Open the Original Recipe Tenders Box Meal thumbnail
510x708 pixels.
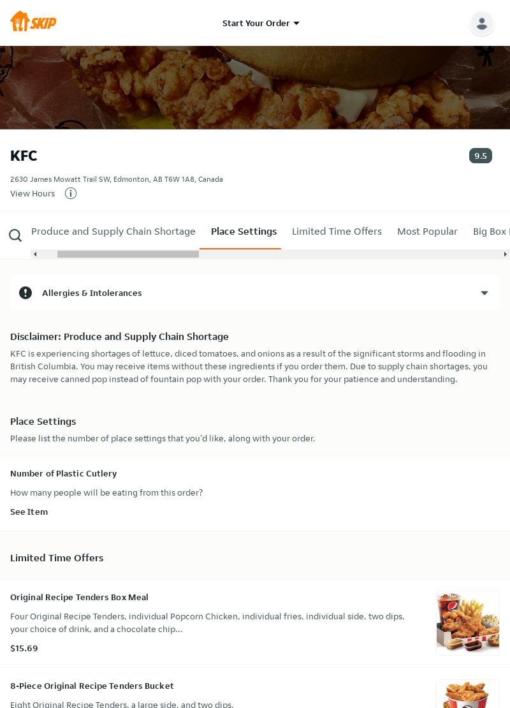tap(467, 623)
